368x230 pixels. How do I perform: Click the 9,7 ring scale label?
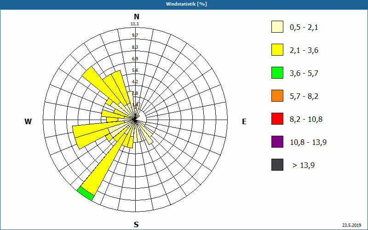tap(135, 35)
